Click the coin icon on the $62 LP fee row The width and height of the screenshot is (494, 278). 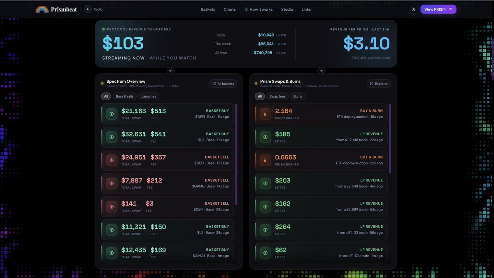click(266, 252)
